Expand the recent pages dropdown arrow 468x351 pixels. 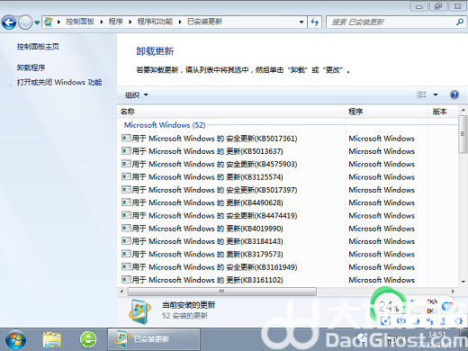click(37, 22)
